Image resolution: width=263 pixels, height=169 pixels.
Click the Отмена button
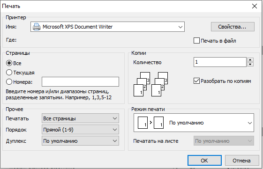pos(242,161)
